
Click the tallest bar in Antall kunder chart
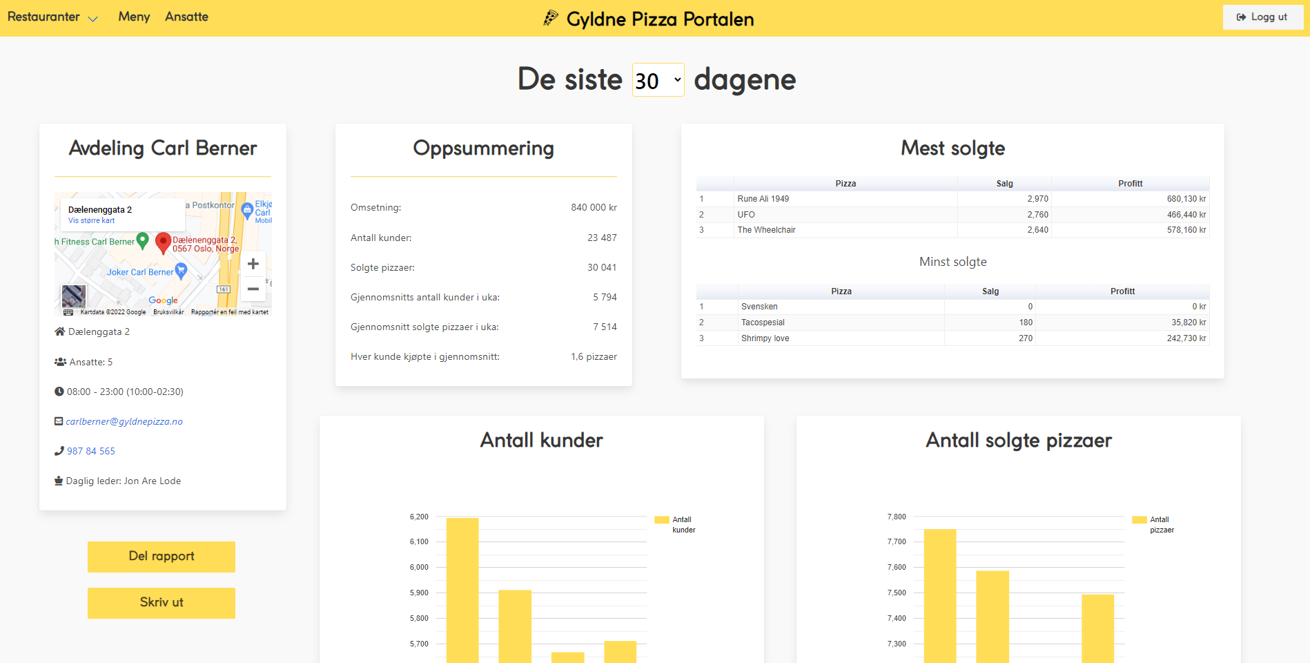462,590
